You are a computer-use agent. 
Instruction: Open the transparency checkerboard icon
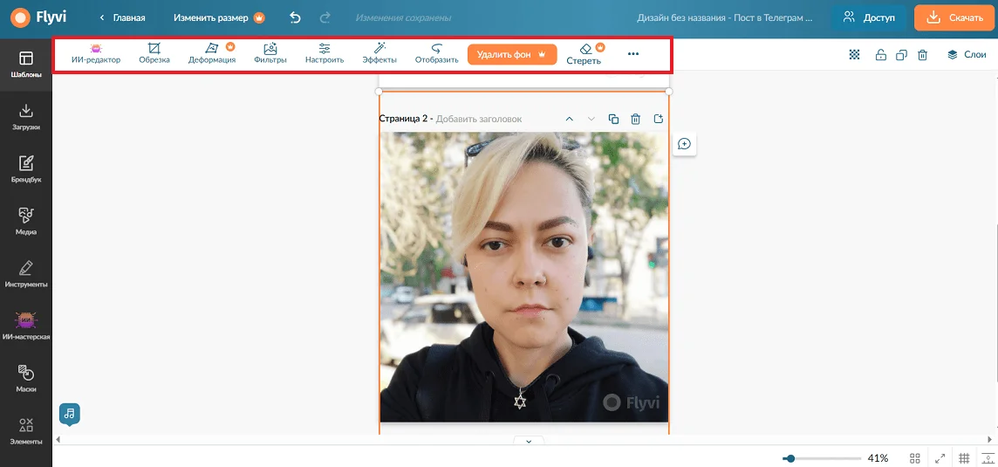point(855,55)
